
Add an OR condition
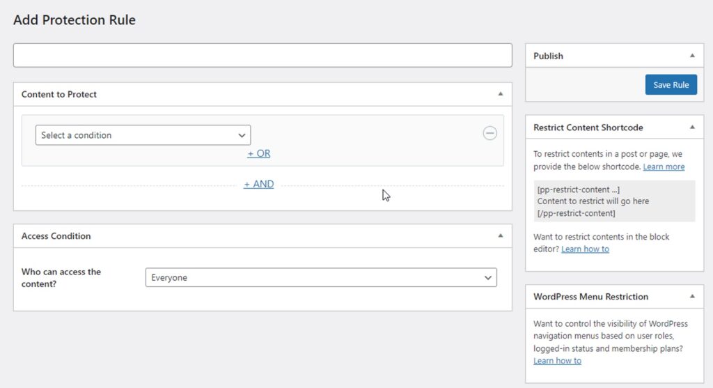pos(259,153)
